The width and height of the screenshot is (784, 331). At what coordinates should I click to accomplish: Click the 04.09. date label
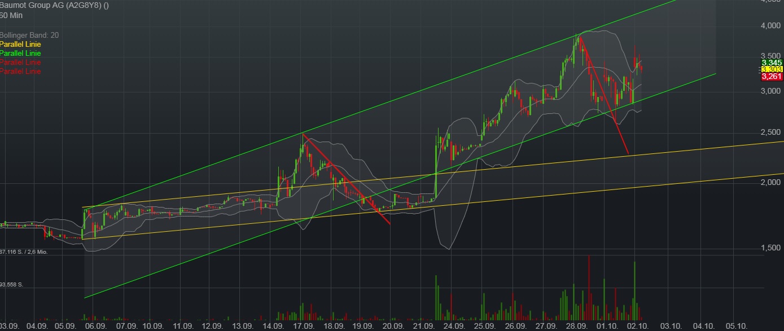(x=37, y=326)
